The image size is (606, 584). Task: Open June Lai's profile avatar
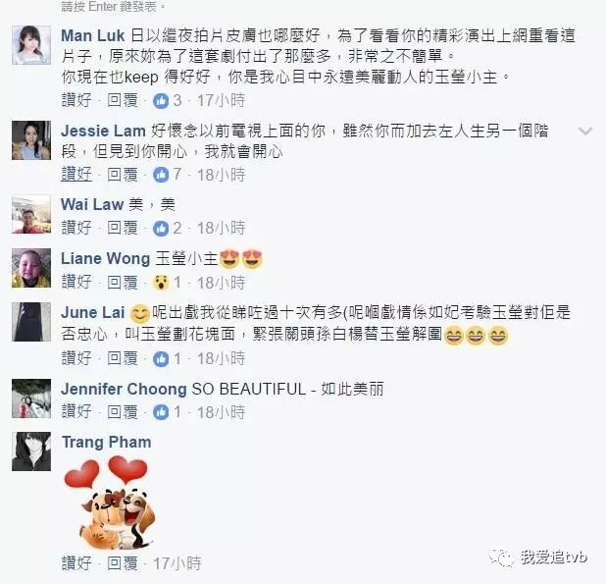click(x=31, y=322)
